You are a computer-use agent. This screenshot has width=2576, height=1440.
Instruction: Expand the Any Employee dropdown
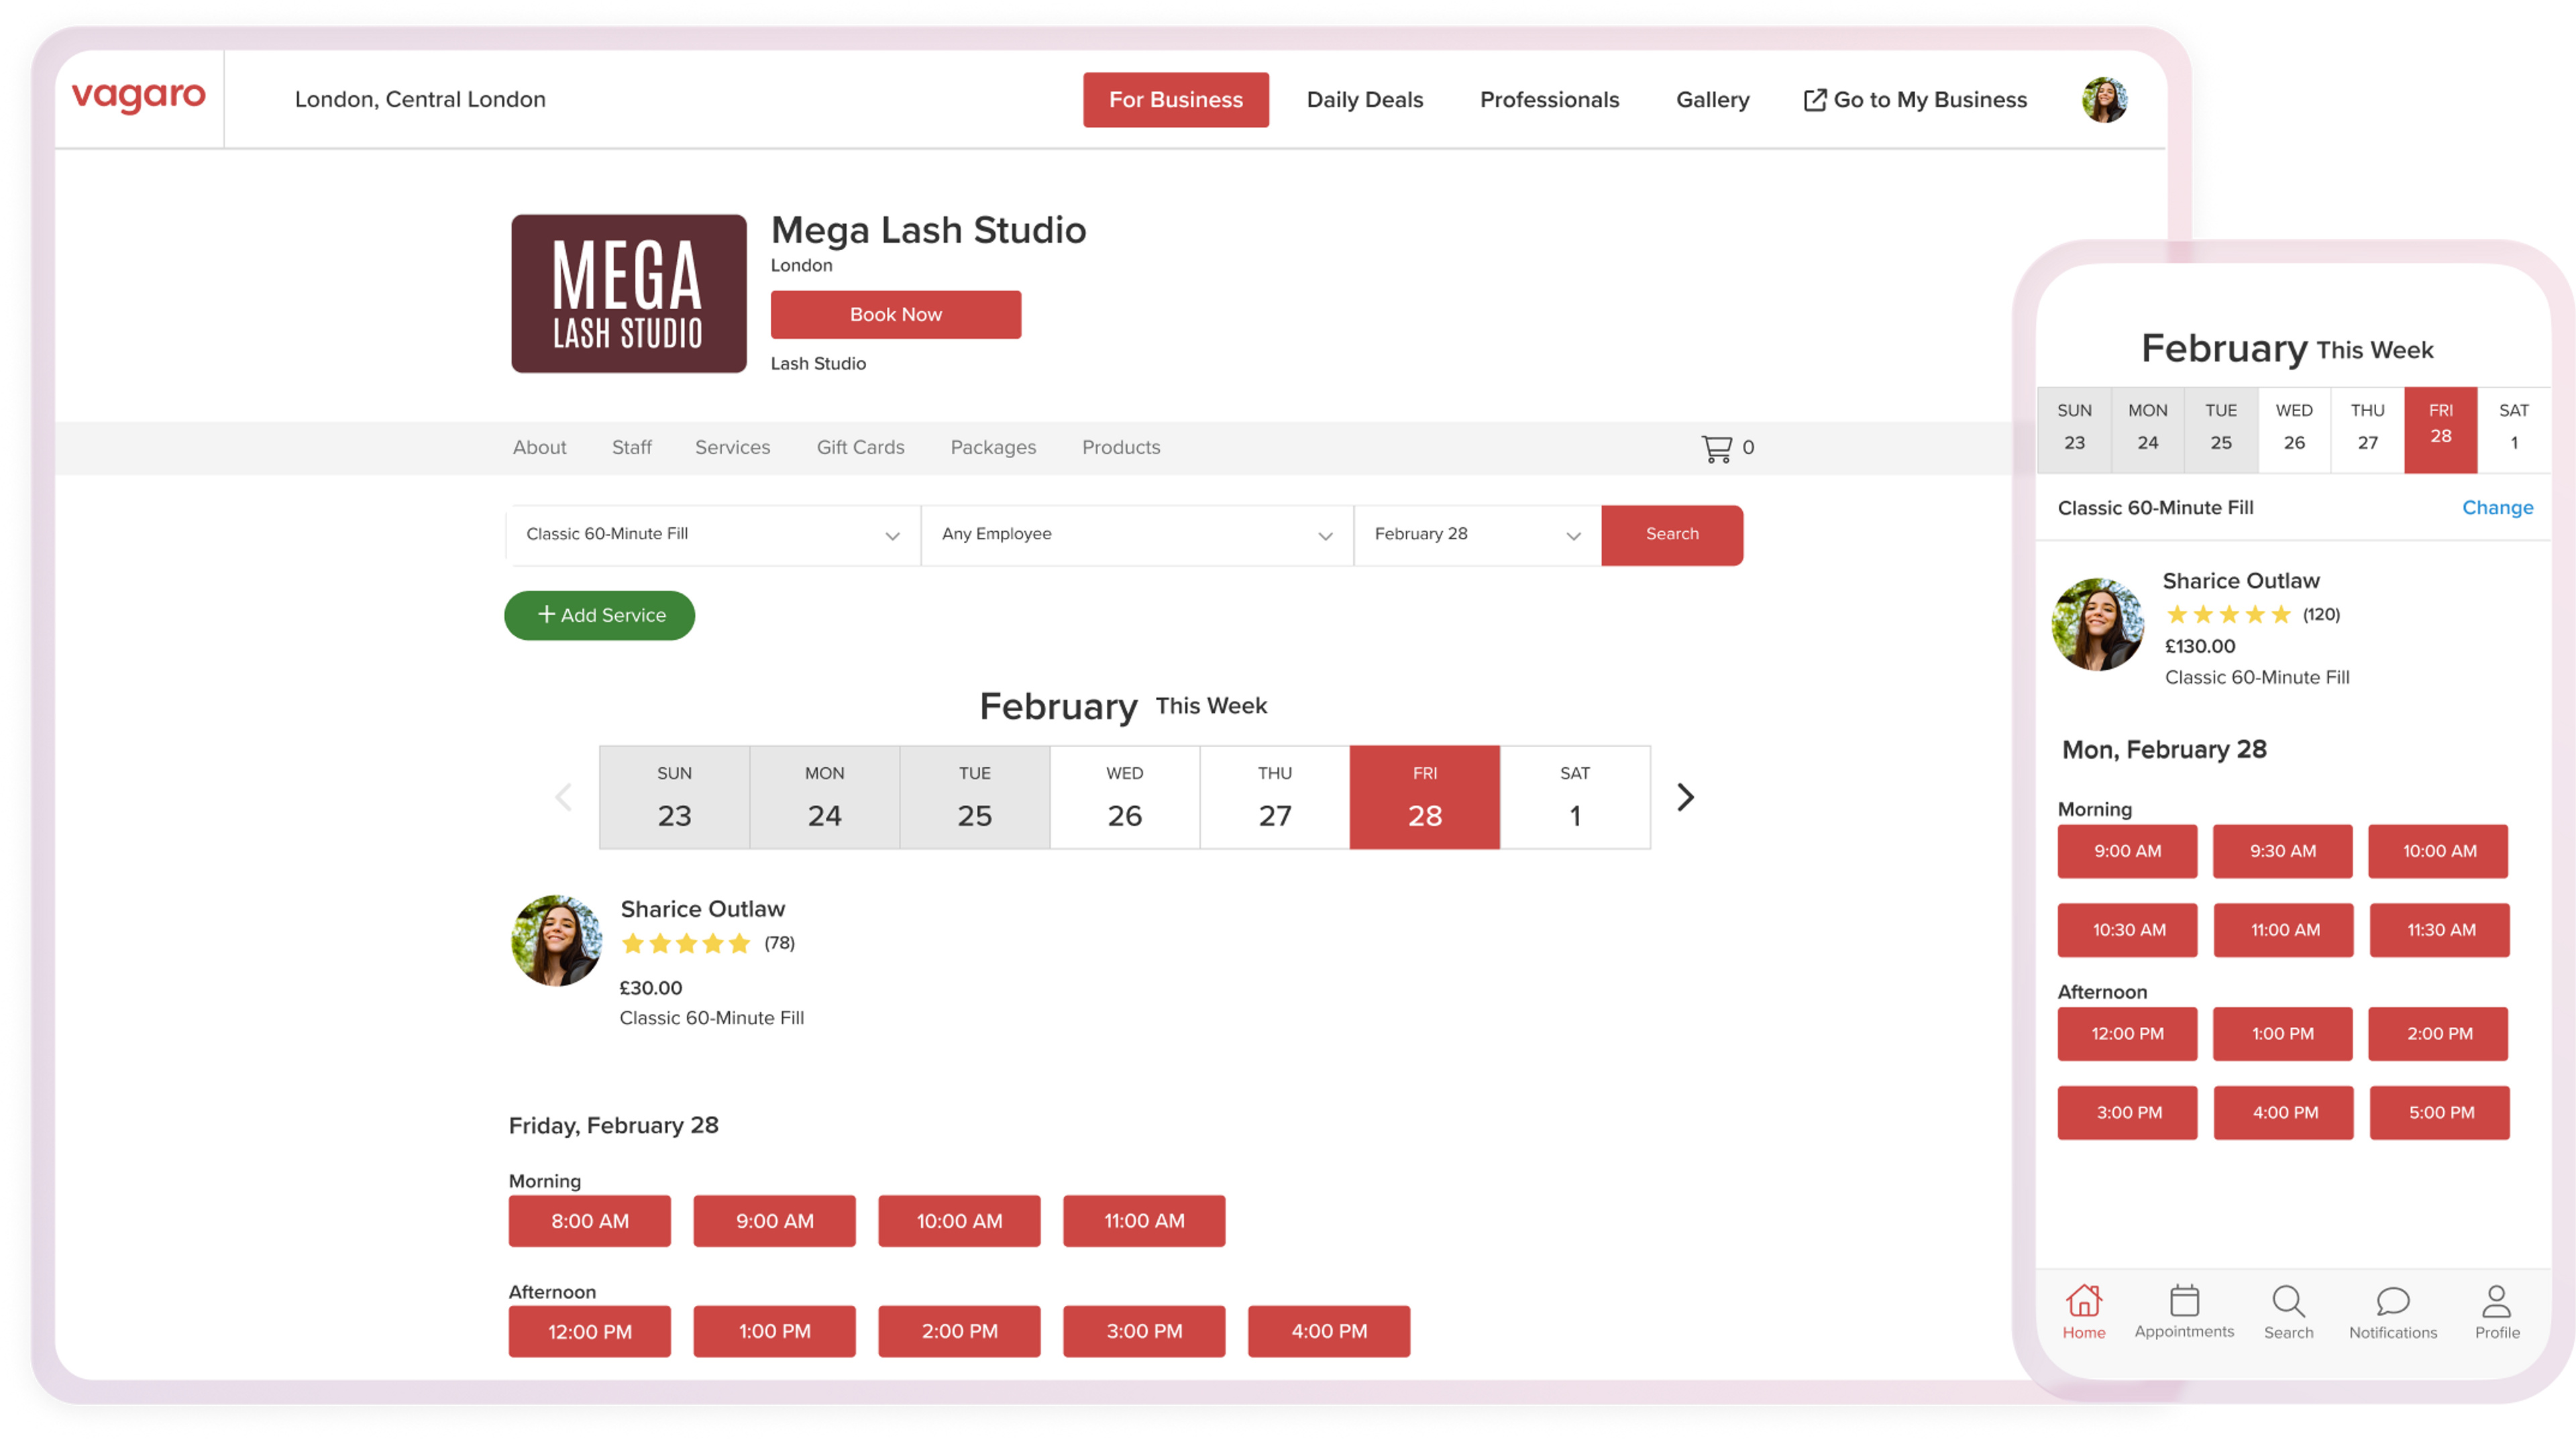tap(1137, 535)
